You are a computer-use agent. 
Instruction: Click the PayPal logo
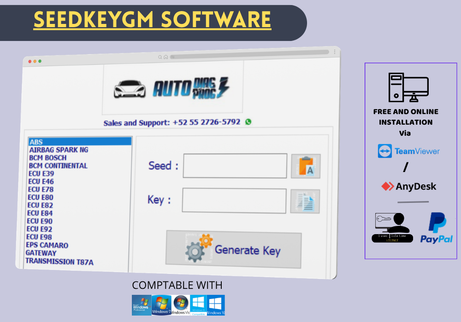tap(436, 228)
